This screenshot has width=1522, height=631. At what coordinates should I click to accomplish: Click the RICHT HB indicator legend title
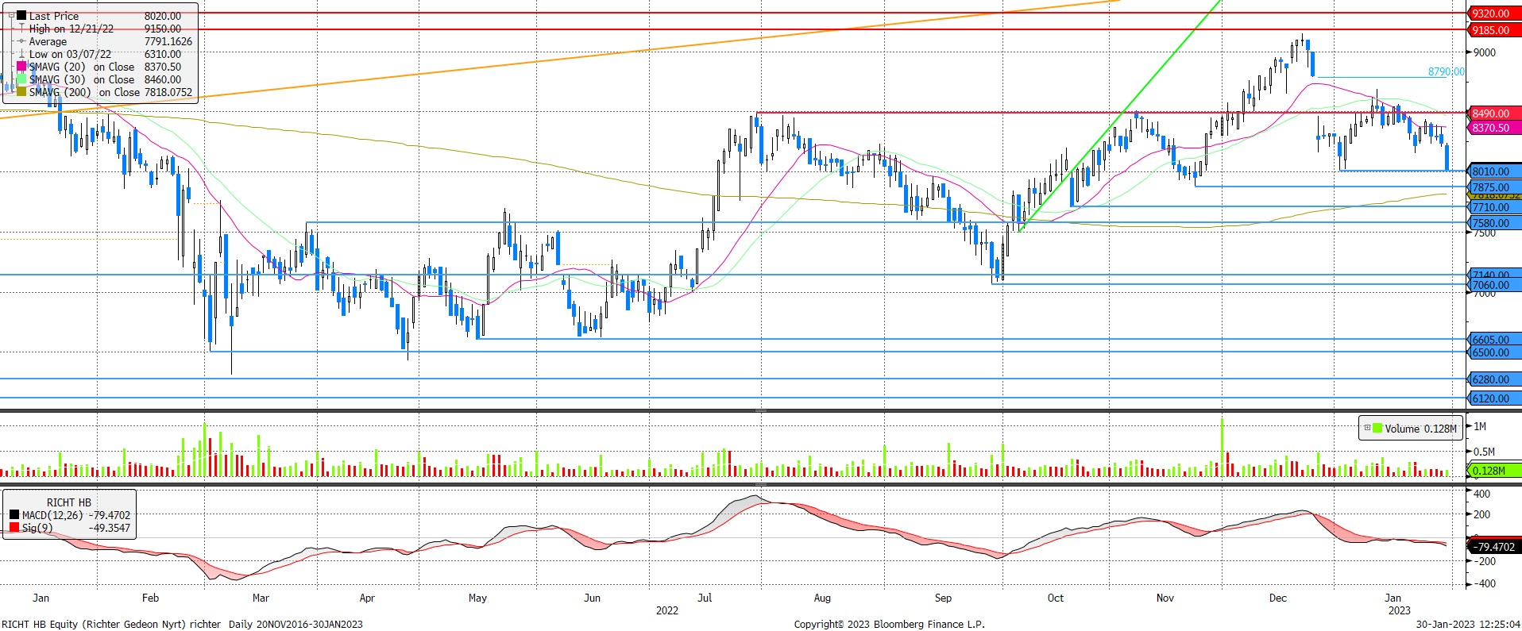[x=68, y=502]
